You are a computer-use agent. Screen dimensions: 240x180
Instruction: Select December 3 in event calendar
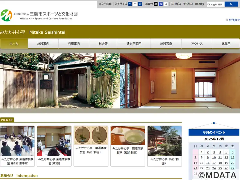coord(214,152)
